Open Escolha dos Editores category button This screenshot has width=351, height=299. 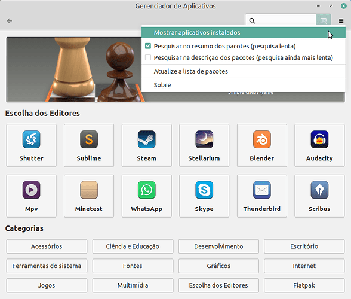pyautogui.click(x=218, y=285)
